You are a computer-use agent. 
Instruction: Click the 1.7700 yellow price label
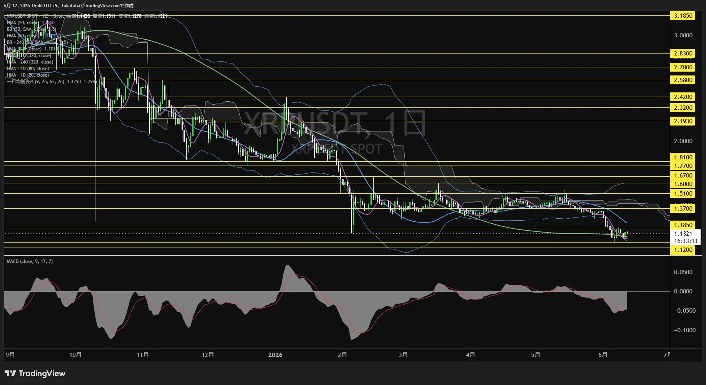pos(683,166)
